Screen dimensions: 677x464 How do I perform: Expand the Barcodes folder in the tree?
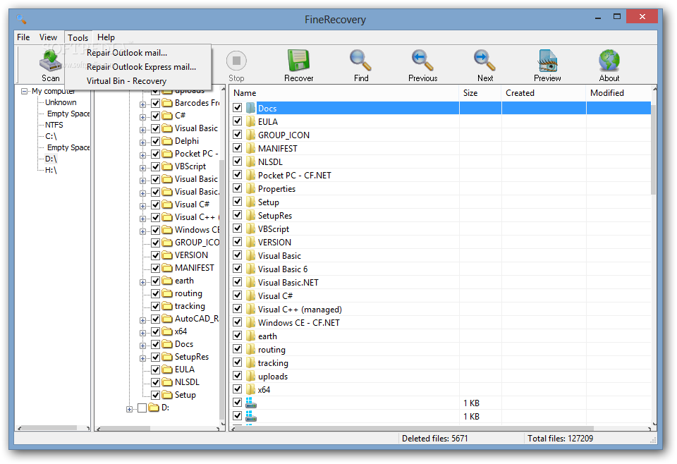click(142, 104)
